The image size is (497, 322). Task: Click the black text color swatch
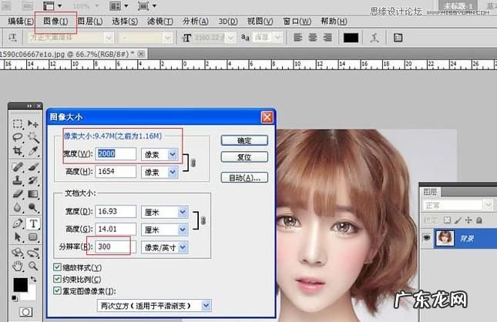(351, 38)
